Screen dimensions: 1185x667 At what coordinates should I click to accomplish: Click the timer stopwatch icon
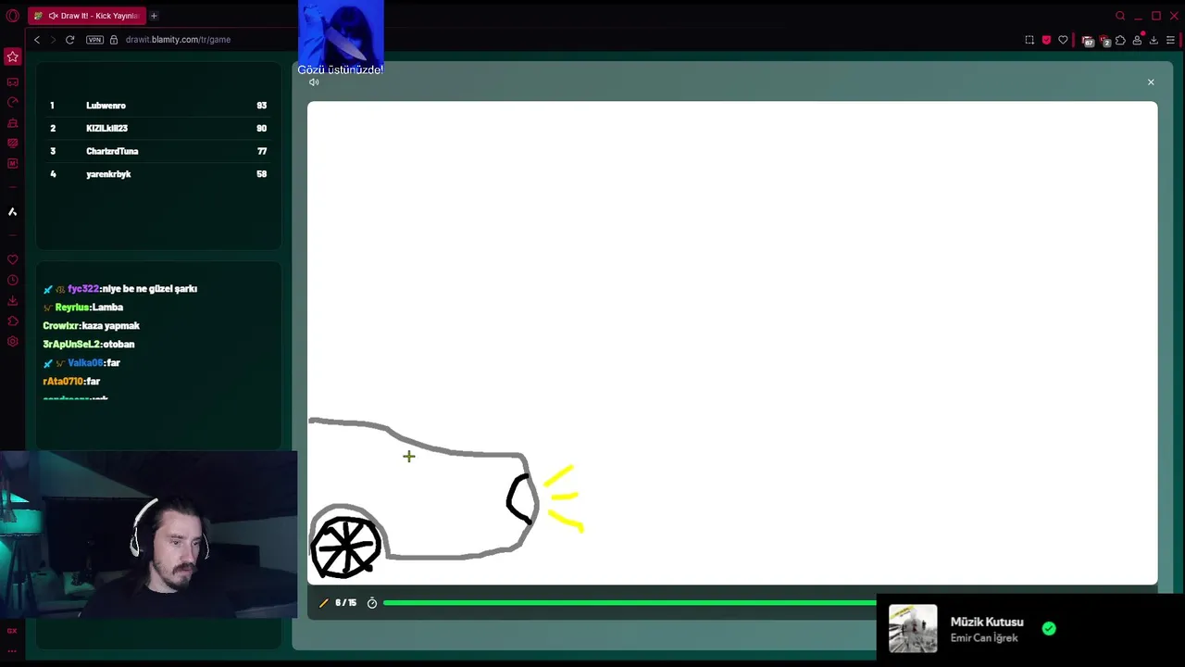coord(372,603)
